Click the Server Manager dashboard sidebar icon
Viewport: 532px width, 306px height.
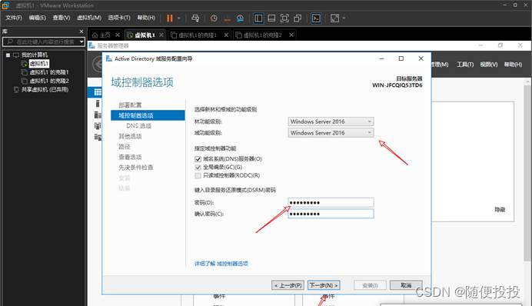point(98,92)
